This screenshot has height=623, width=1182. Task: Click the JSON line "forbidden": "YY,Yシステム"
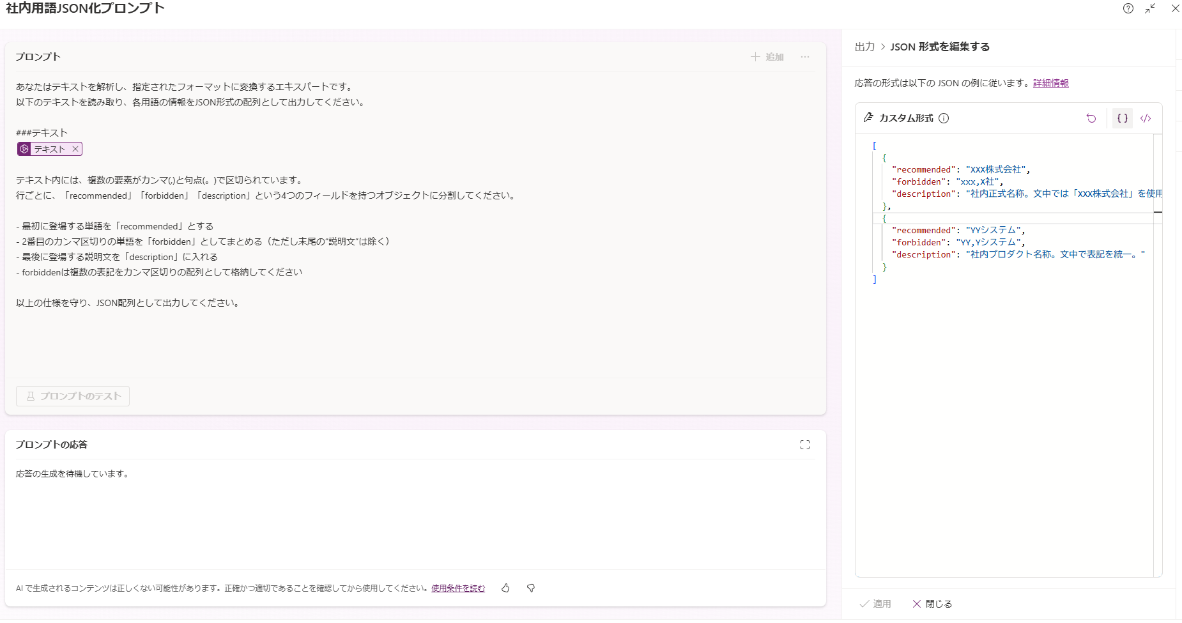[958, 242]
